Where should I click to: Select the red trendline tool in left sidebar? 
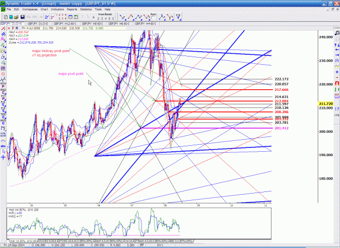(3, 28)
